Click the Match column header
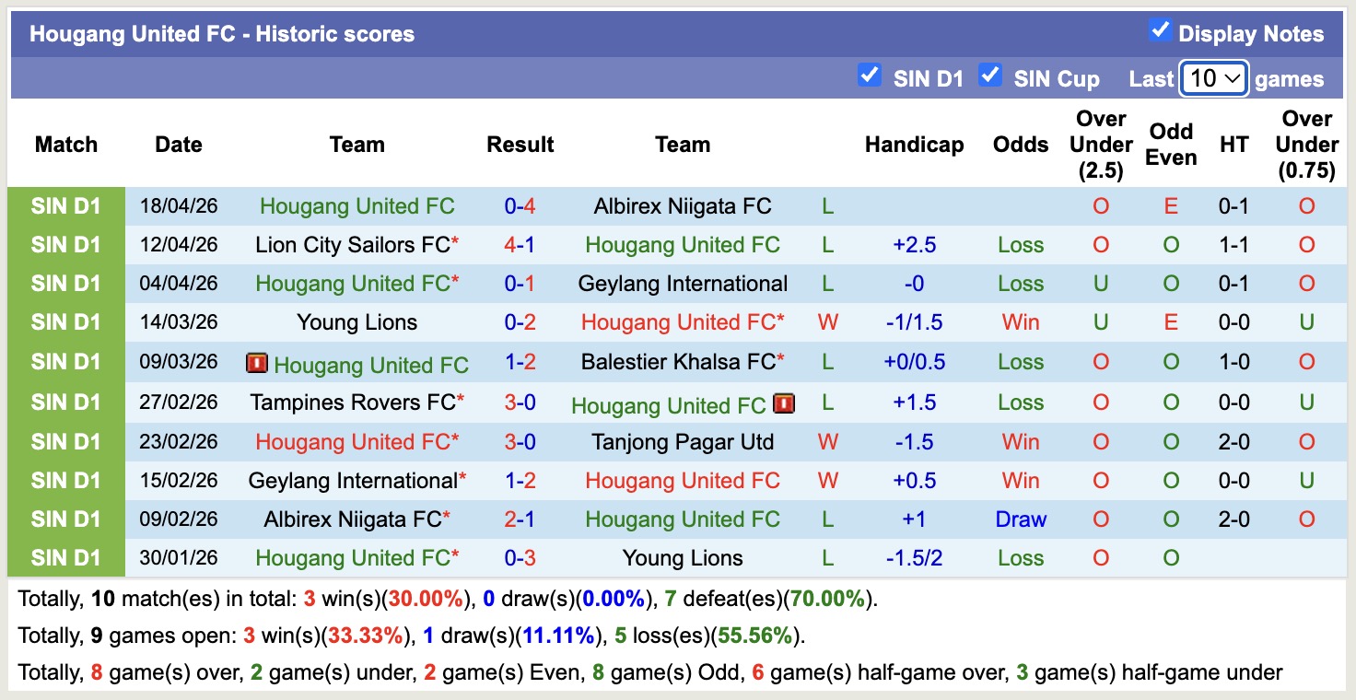The width and height of the screenshot is (1356, 700). click(65, 145)
